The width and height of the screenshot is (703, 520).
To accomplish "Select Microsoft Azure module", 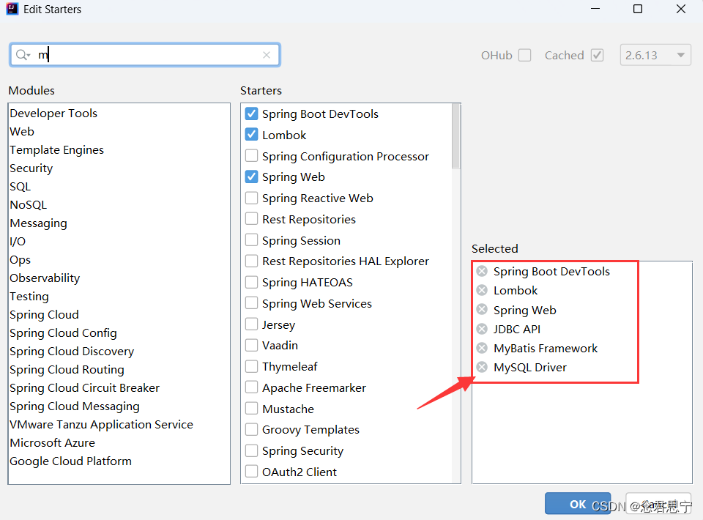I will [53, 443].
